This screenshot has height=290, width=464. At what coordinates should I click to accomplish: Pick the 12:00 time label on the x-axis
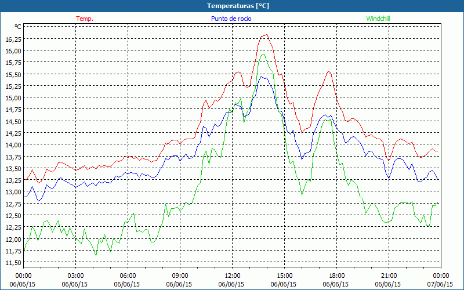[x=232, y=275]
